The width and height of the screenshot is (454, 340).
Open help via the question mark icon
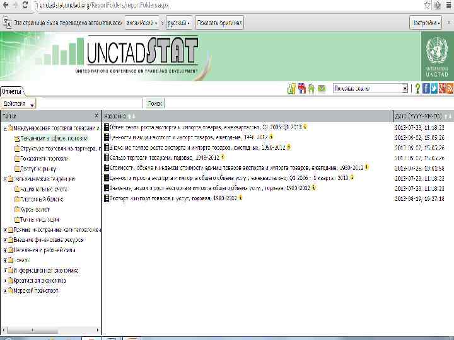click(x=417, y=89)
